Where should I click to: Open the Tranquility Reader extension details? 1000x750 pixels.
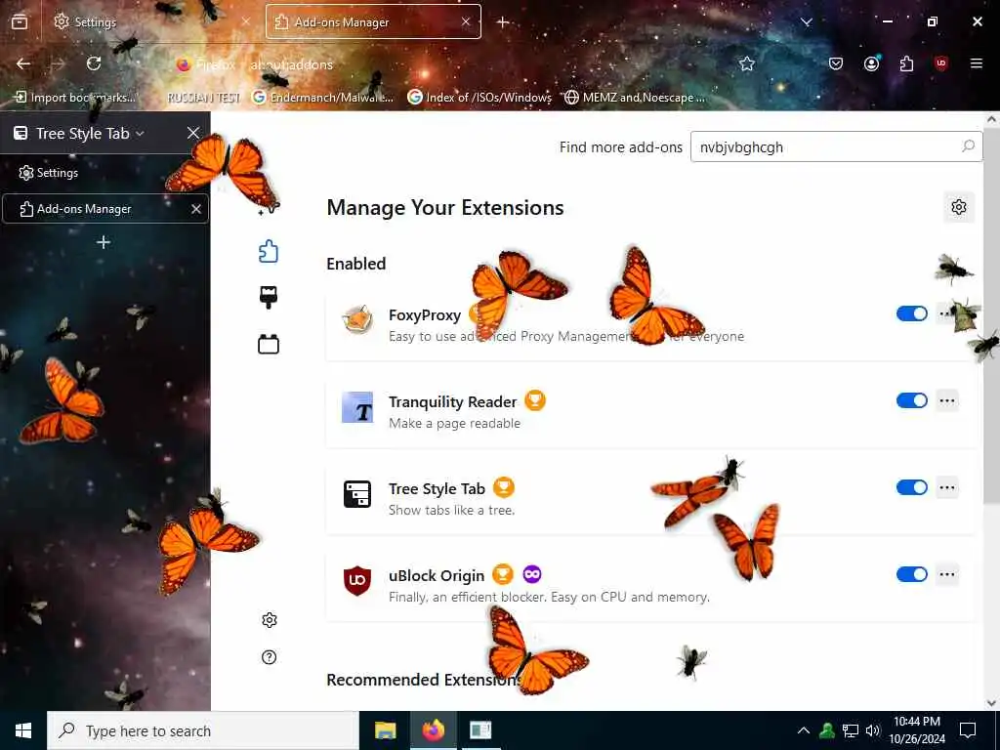click(650, 411)
